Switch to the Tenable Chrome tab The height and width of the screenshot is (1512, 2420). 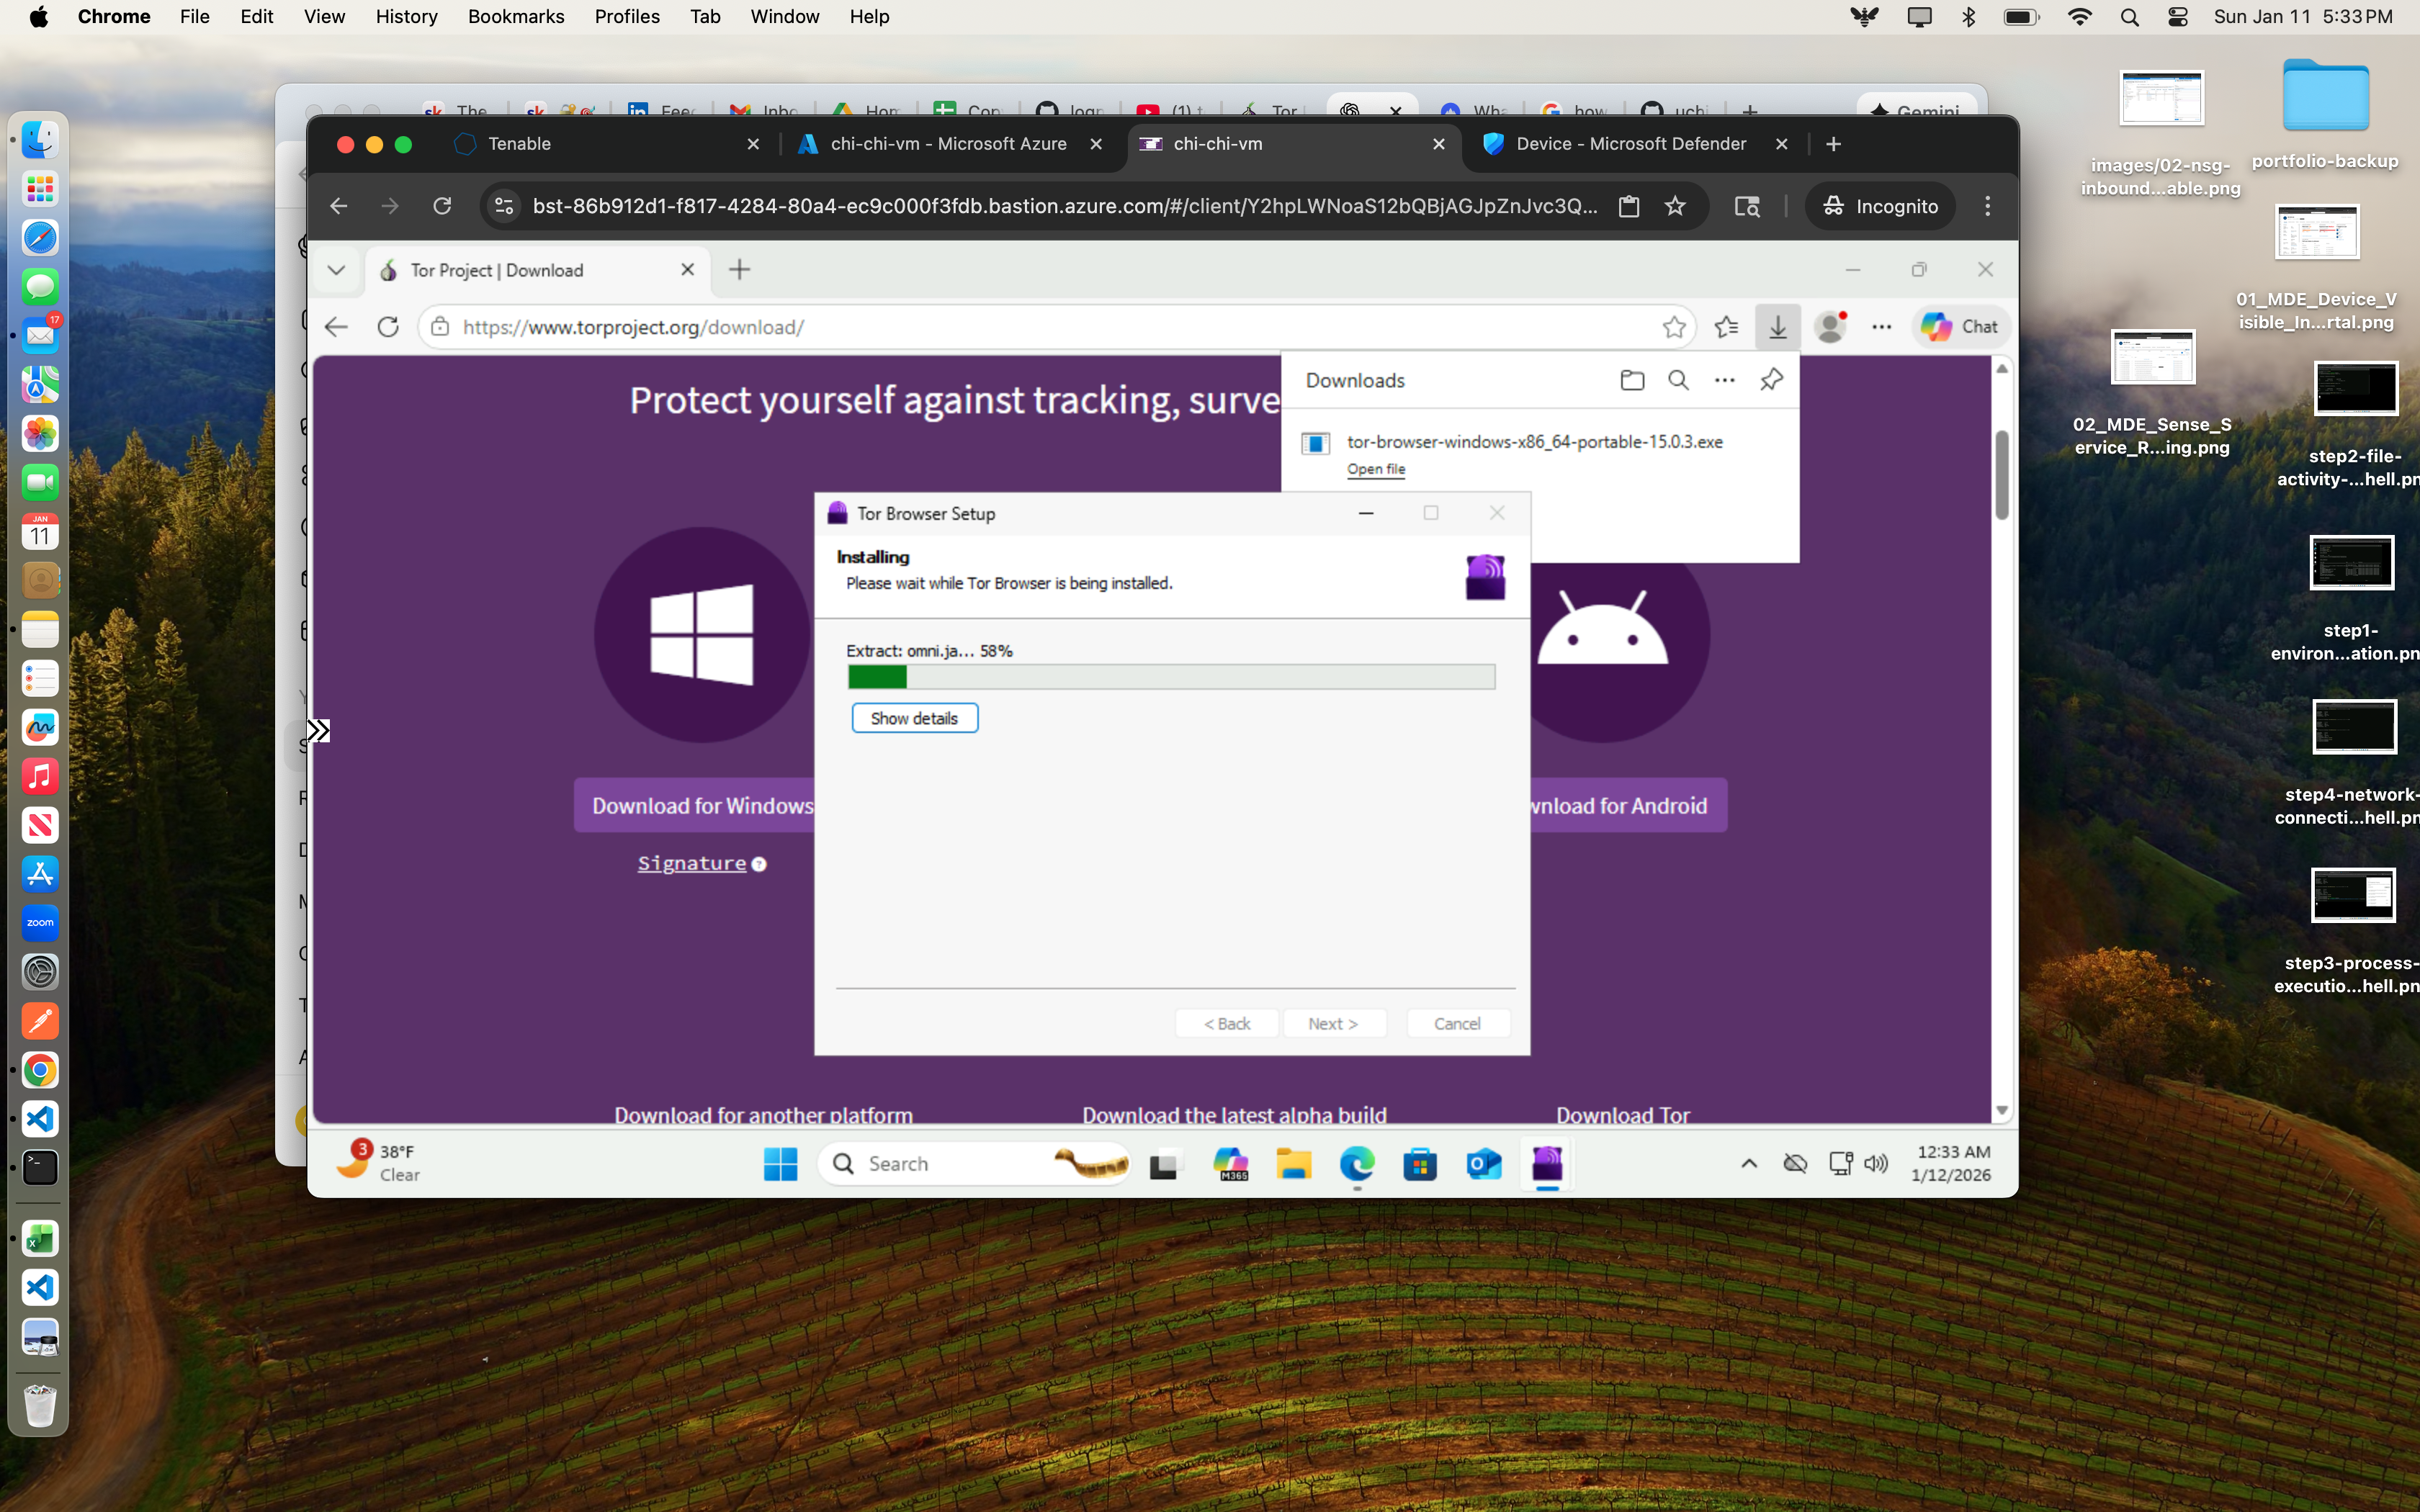point(606,144)
